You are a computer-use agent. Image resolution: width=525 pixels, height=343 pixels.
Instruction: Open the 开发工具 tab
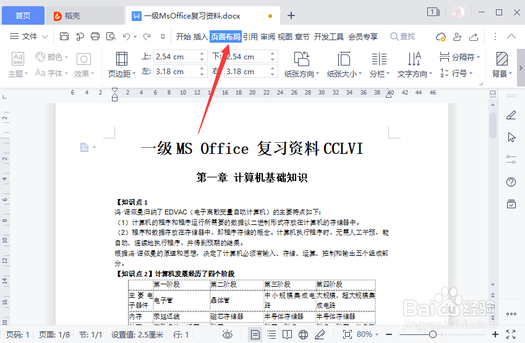(329, 36)
